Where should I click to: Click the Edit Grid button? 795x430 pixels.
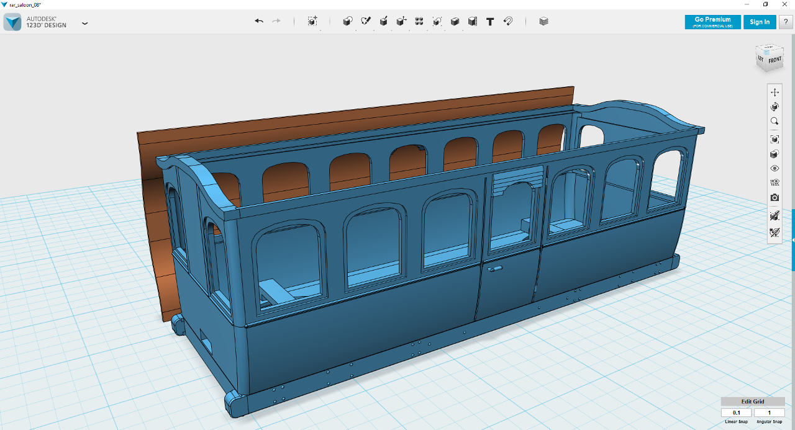pos(753,401)
